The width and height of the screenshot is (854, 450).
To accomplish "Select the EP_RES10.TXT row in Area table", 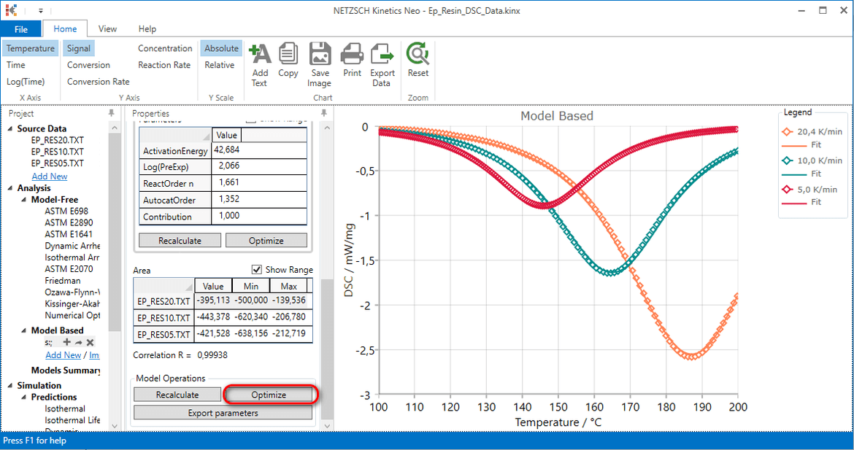I will [162, 317].
